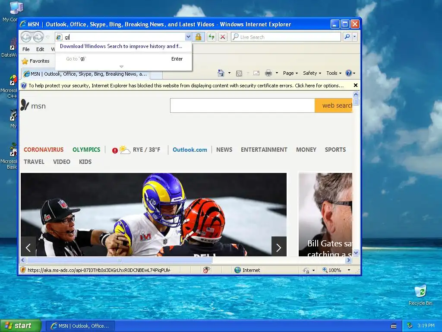Click the on-screen keyboard tray icon
This screenshot has width=442, height=332.
[x=394, y=326]
